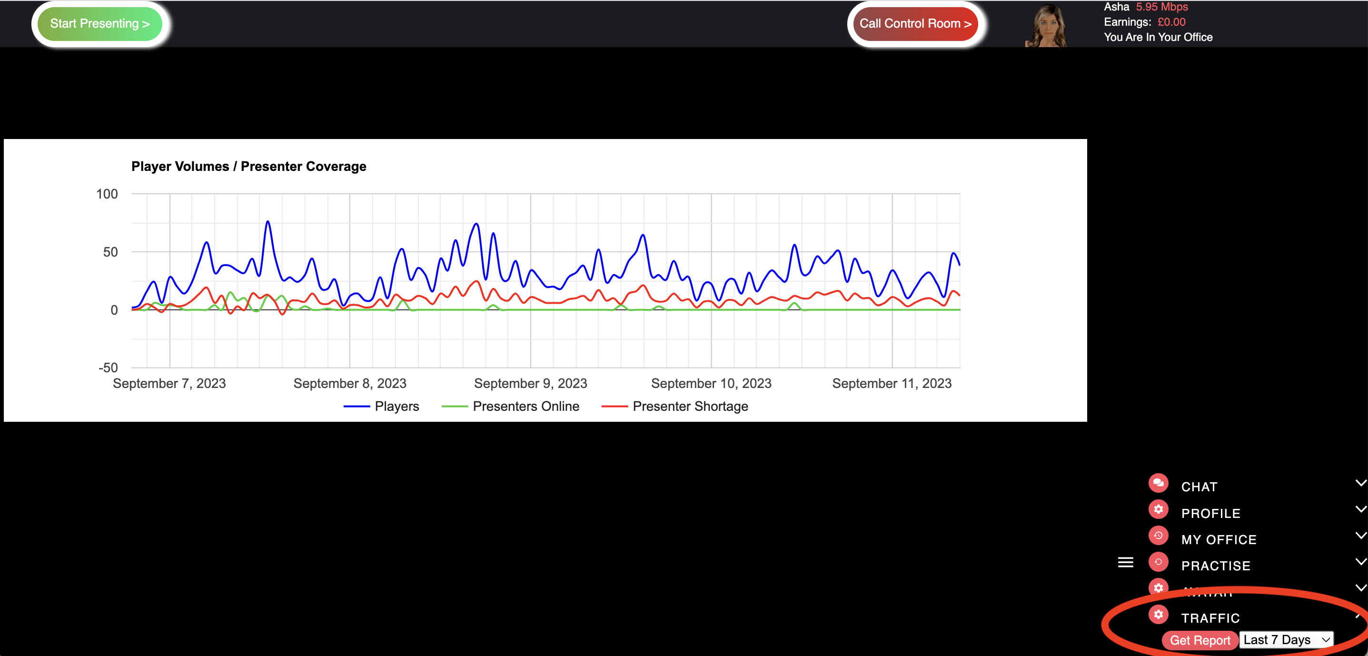Expand the Chat section chevron
Screen dimensions: 1368x656
1360,483
